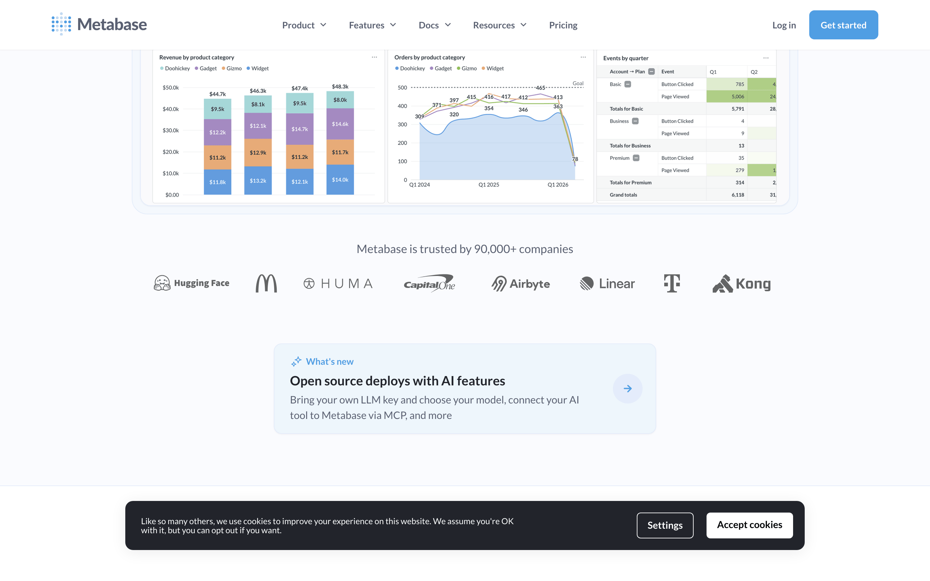The image size is (930, 581).
Task: Click the Capital One logo
Action: click(429, 283)
